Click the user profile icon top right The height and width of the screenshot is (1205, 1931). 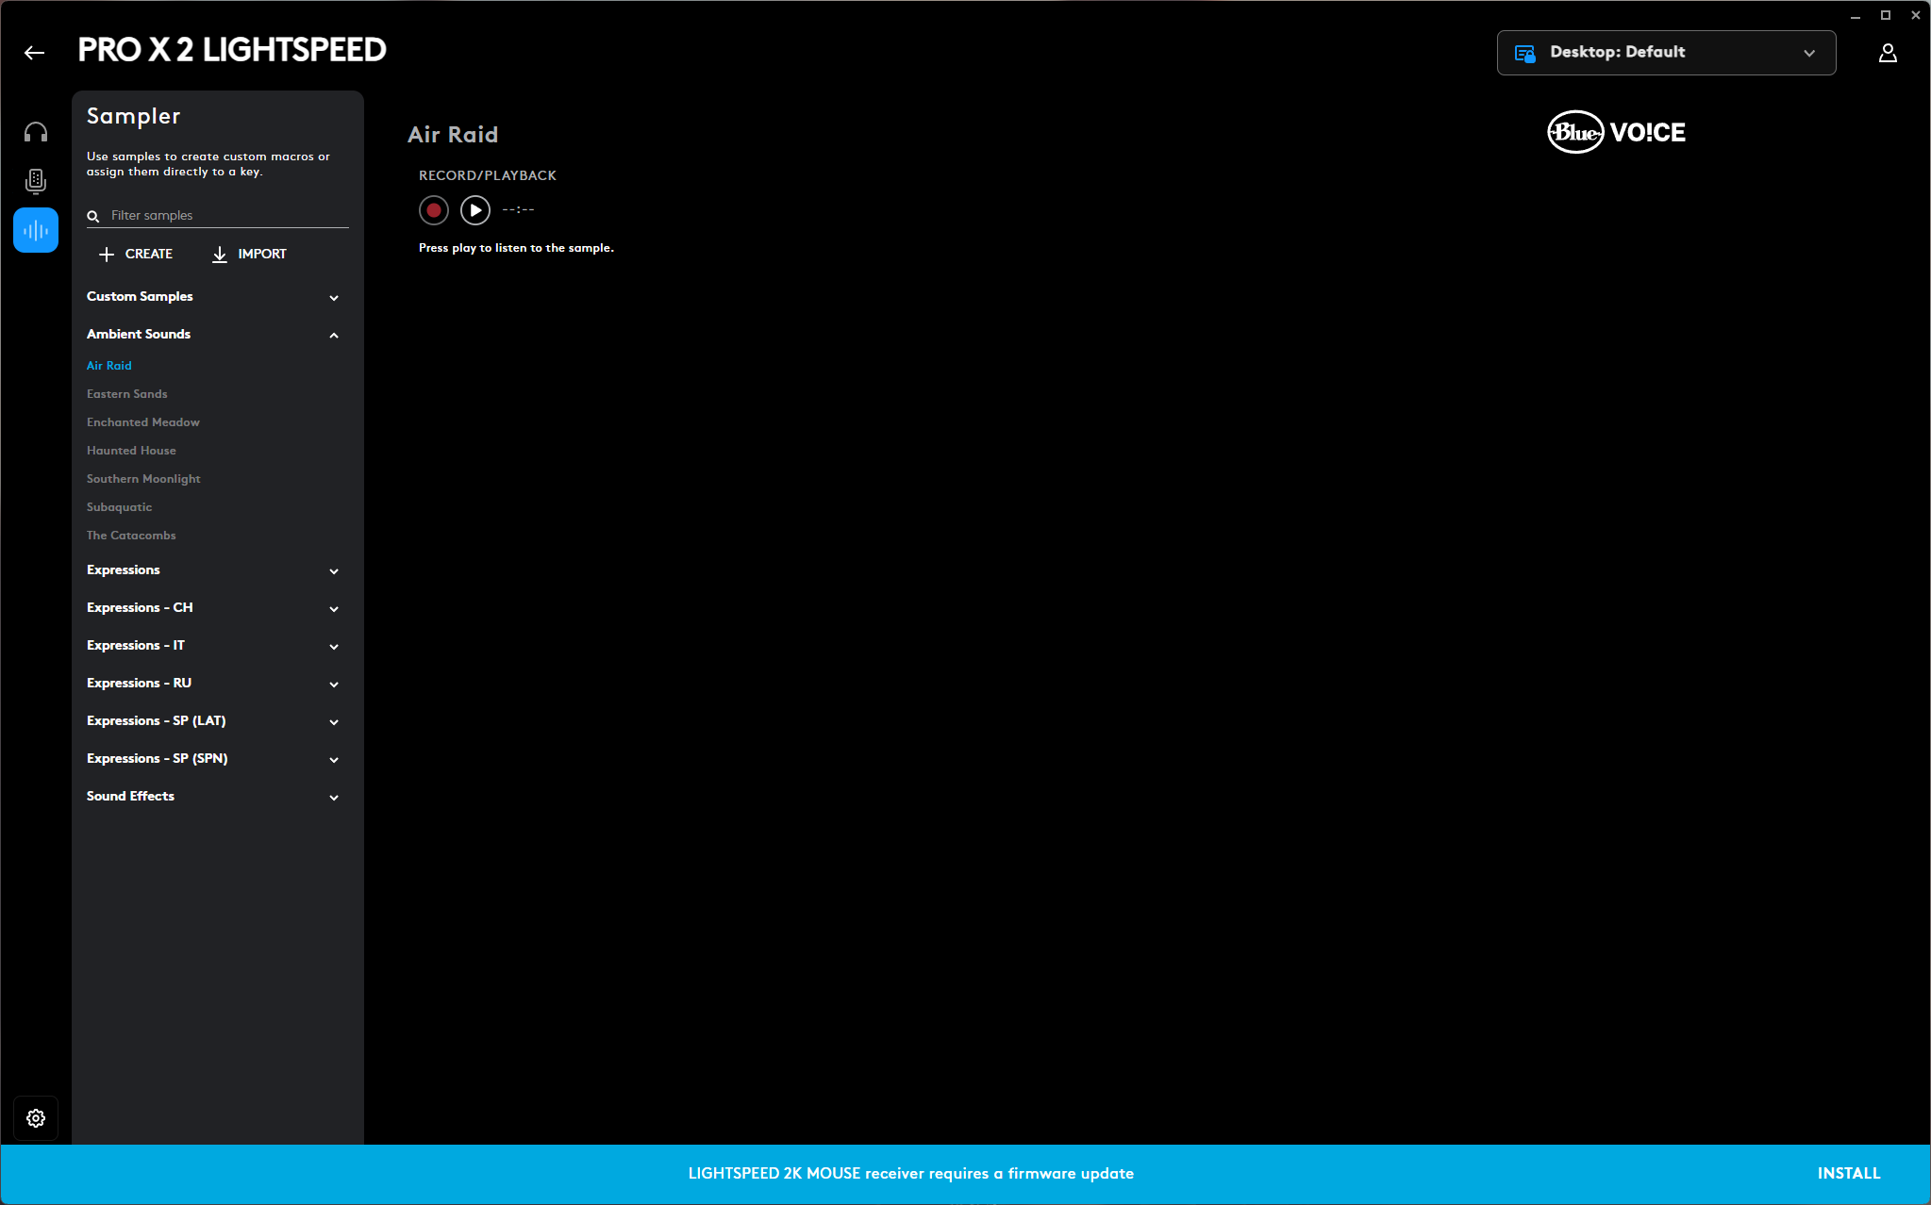(1887, 53)
